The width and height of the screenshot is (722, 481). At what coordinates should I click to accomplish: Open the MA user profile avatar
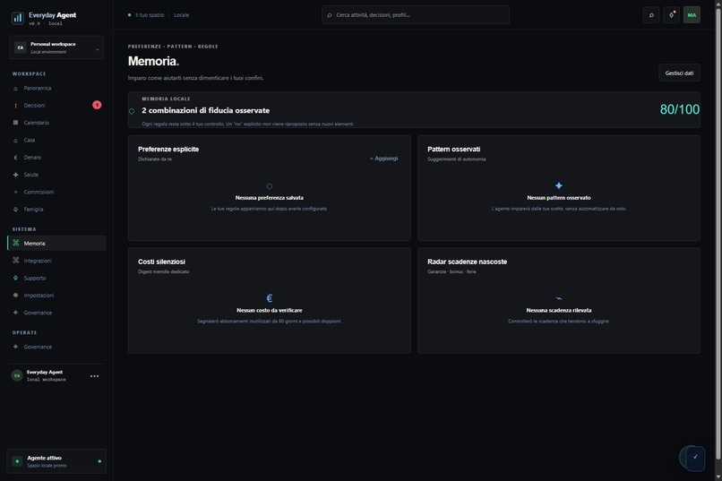[x=692, y=15]
